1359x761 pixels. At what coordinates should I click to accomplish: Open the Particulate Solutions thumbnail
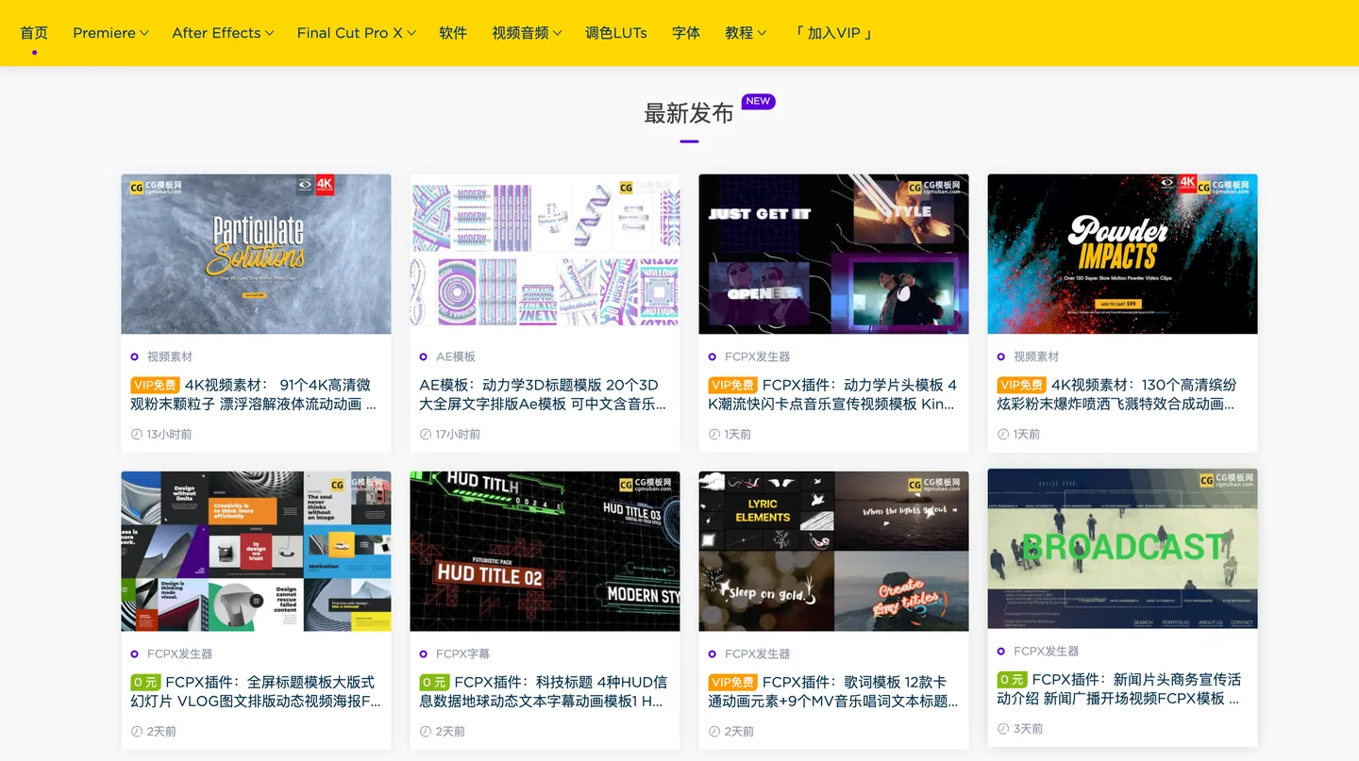tap(256, 254)
